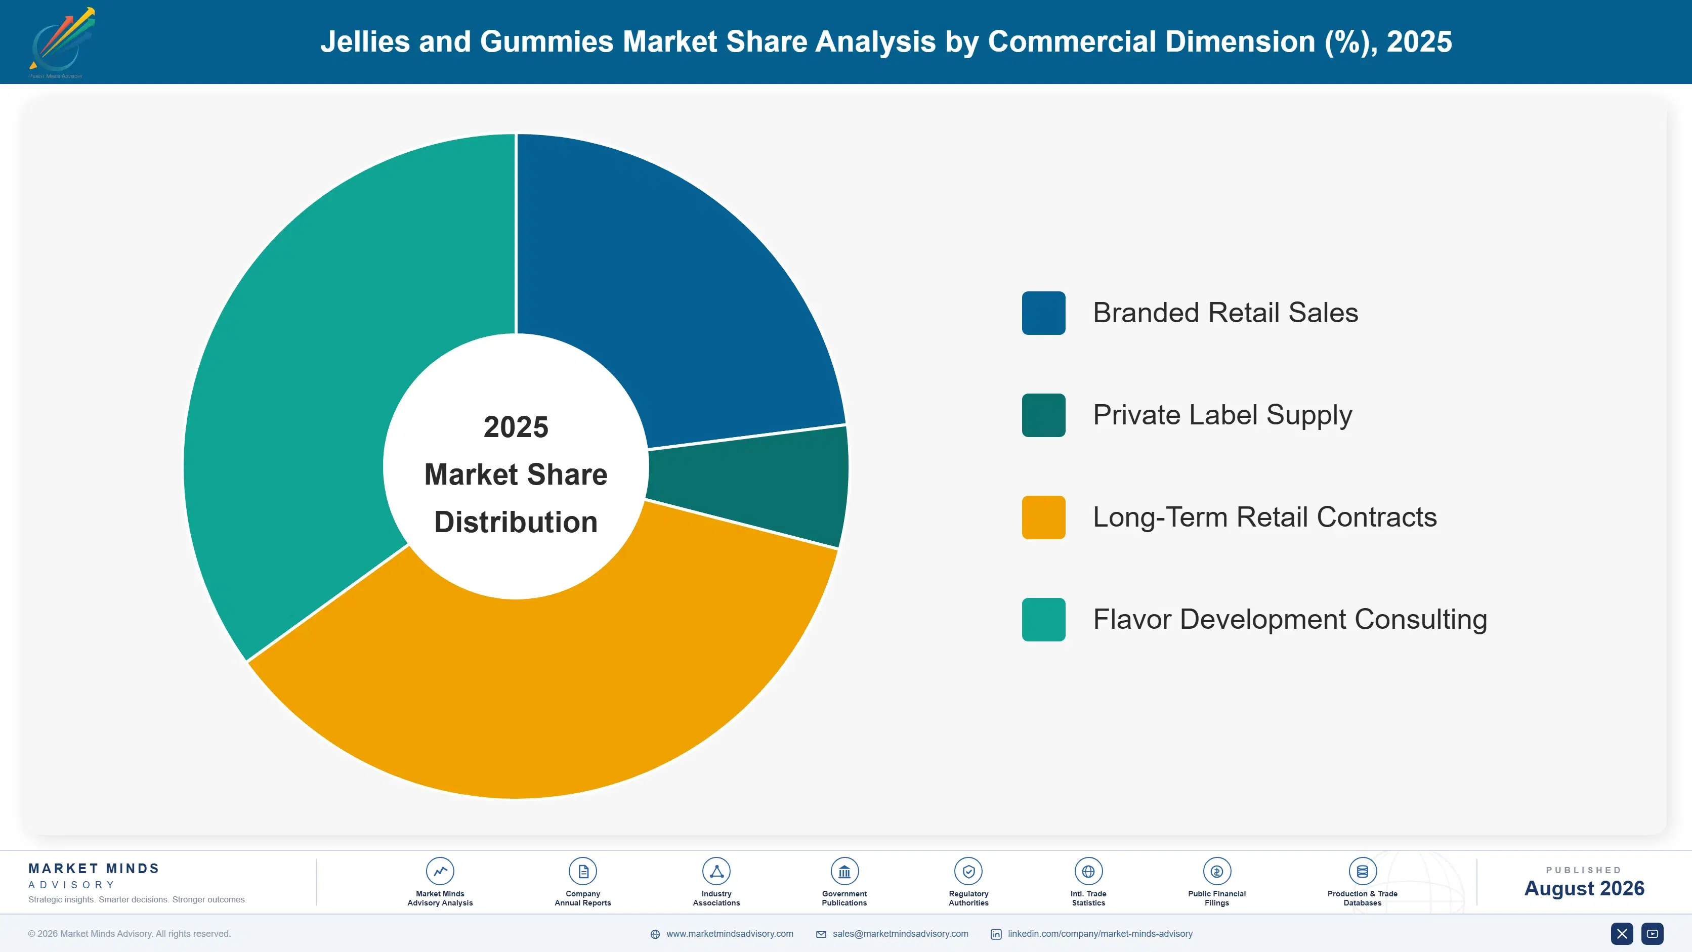Click the globe icon beside website address

(655, 934)
